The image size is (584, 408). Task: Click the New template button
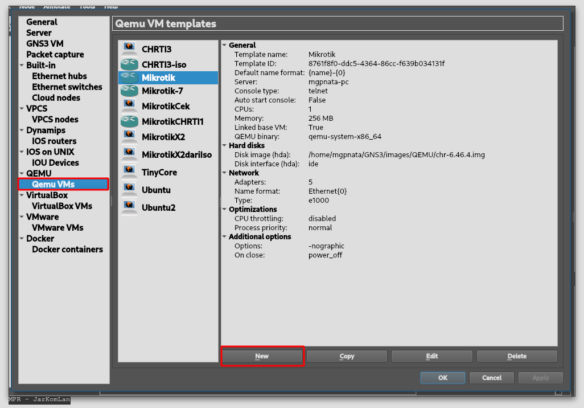coord(262,356)
